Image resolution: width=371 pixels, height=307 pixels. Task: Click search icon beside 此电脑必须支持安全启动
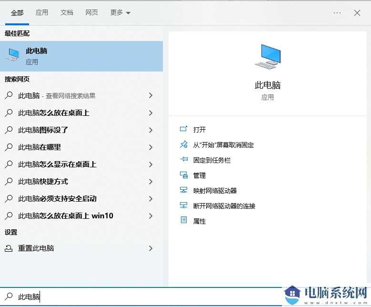(9, 198)
